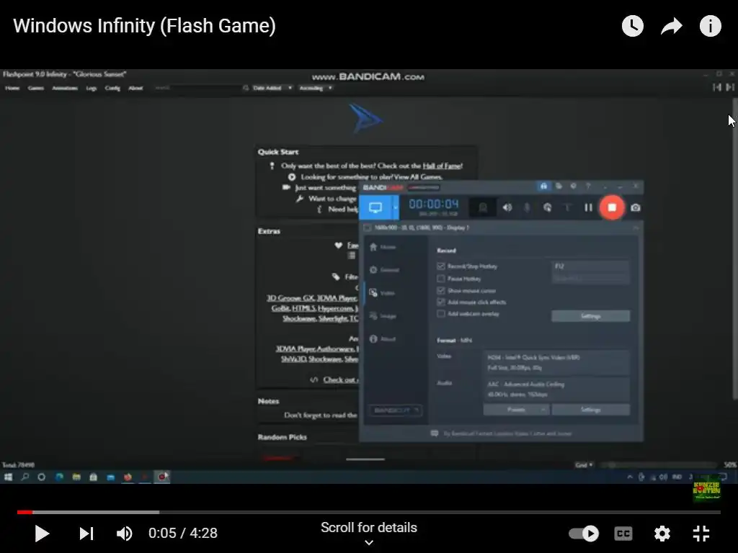Enable Pause Hotkey checkbox
Viewport: 738px width, 553px height.
point(441,279)
